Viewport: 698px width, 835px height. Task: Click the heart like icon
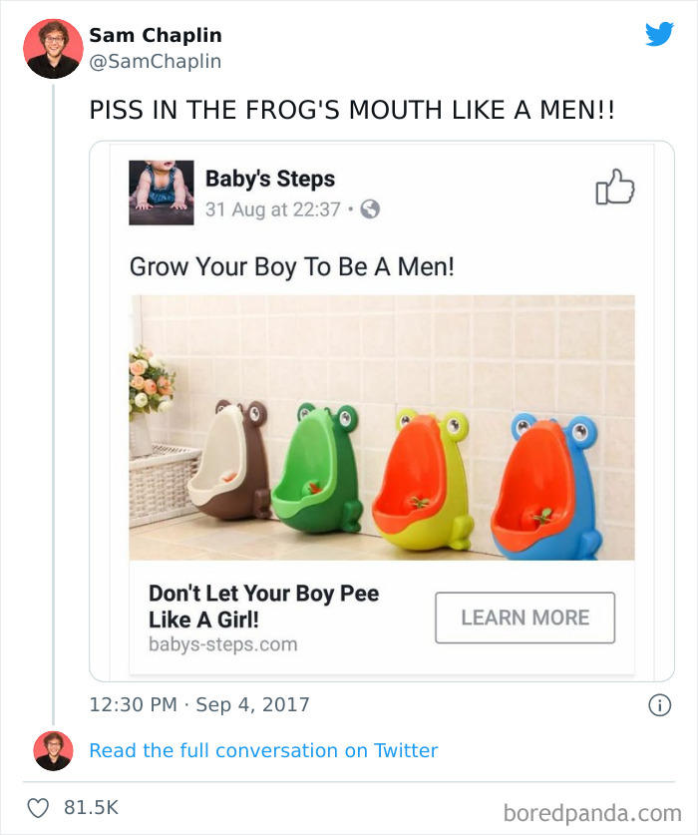(39, 807)
